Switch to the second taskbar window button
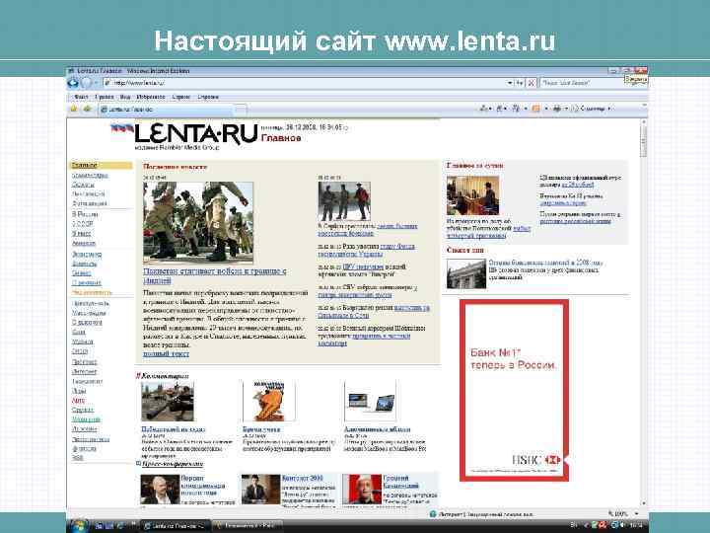Screen dimensions: 710x533 248,526
